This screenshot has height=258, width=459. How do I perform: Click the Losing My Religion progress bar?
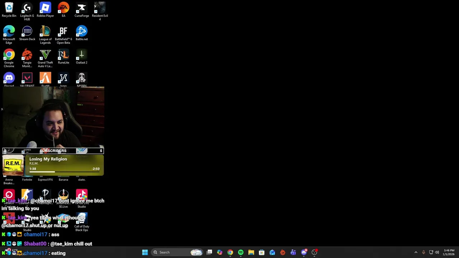tap(64, 172)
